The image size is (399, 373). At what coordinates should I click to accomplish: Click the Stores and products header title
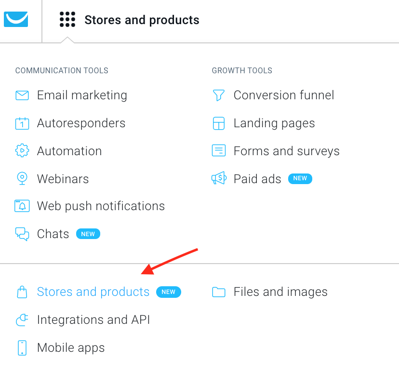tap(142, 20)
